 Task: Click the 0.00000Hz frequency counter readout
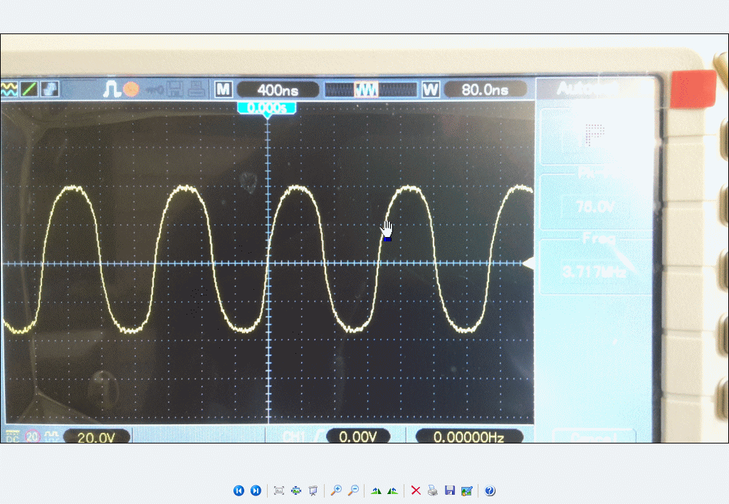point(468,436)
